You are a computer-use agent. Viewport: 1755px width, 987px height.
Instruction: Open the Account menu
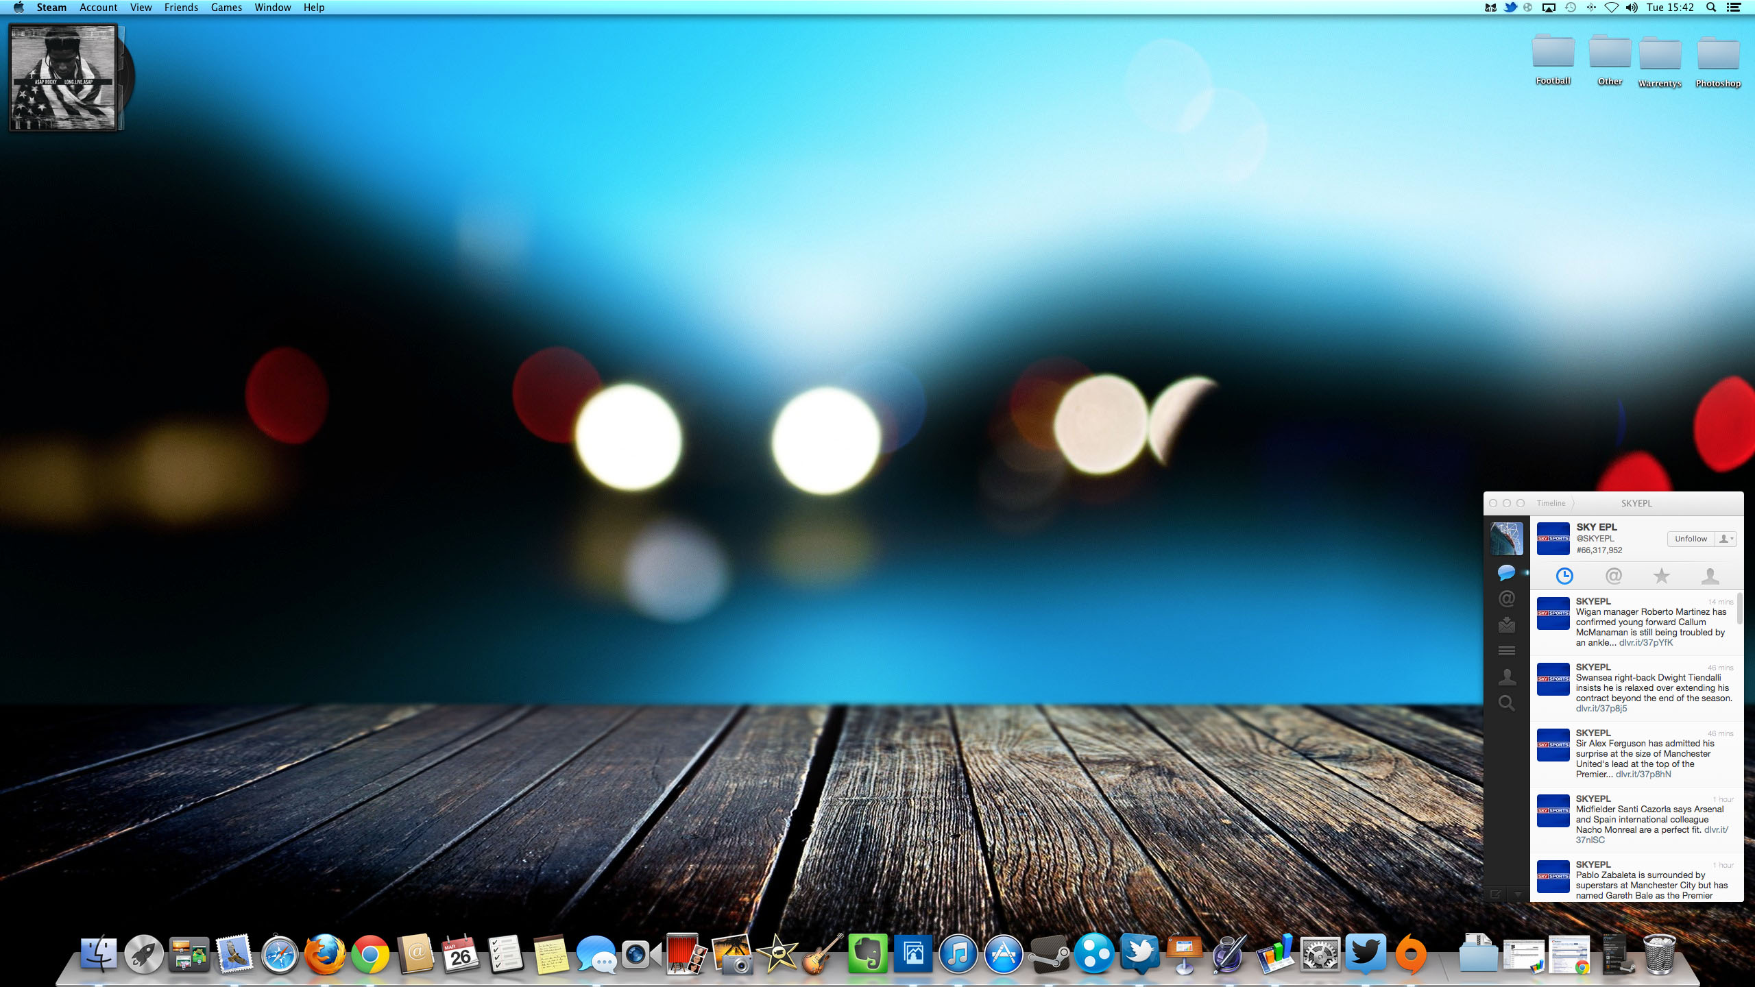[99, 8]
